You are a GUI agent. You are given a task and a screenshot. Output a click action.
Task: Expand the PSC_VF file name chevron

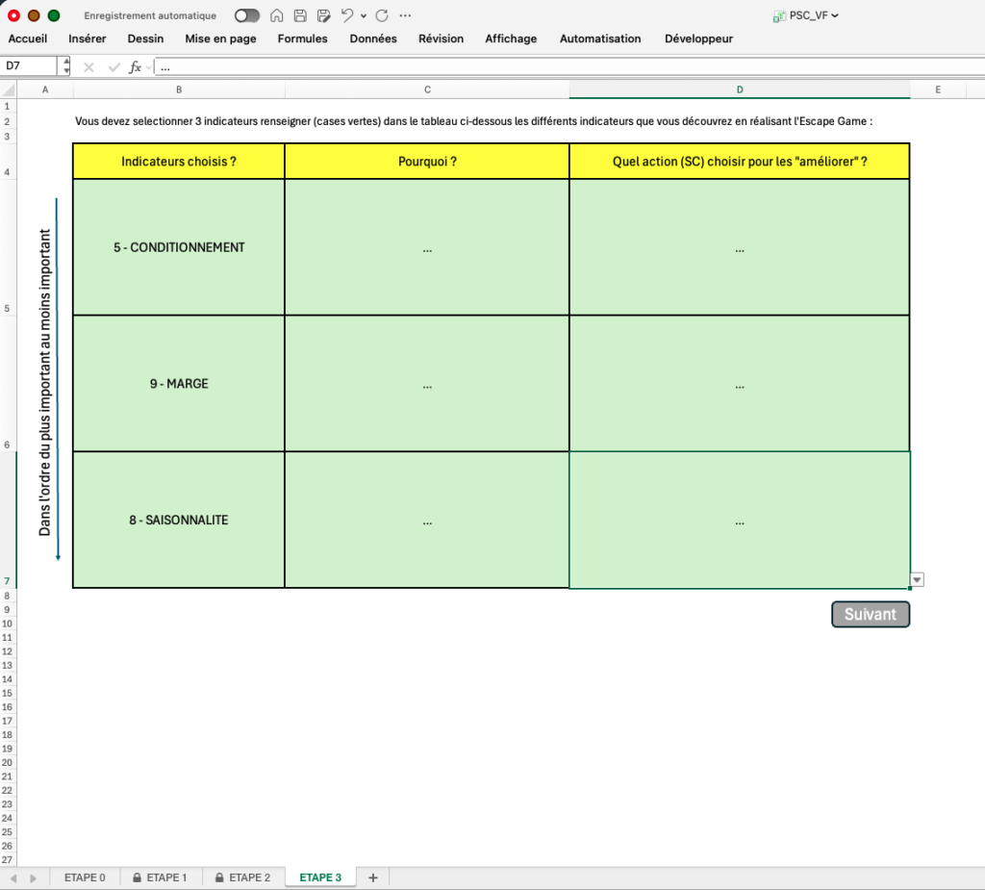835,15
